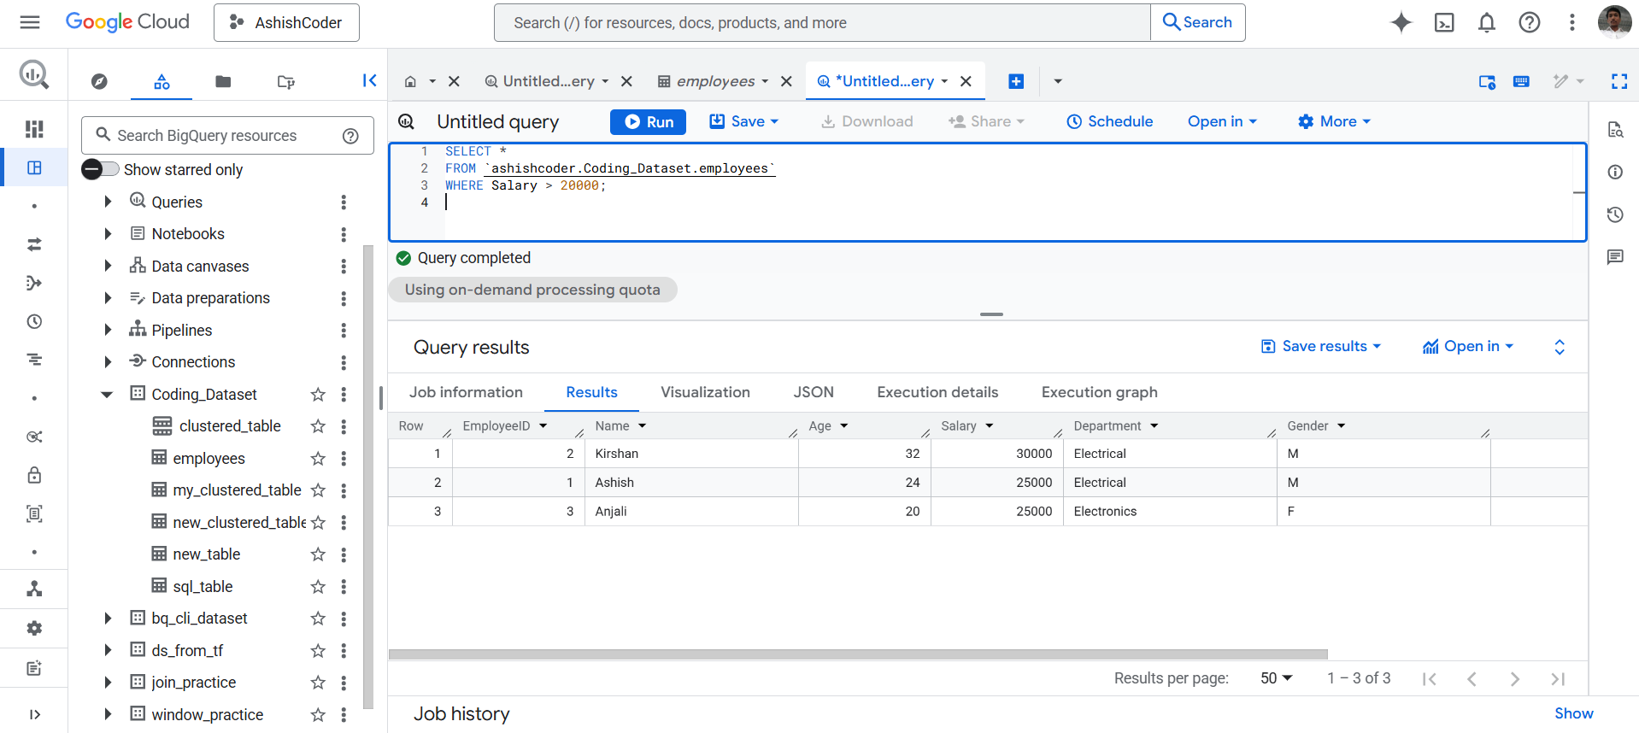Collapse the explorer panel arrow
This screenshot has height=733, width=1639.
click(369, 80)
